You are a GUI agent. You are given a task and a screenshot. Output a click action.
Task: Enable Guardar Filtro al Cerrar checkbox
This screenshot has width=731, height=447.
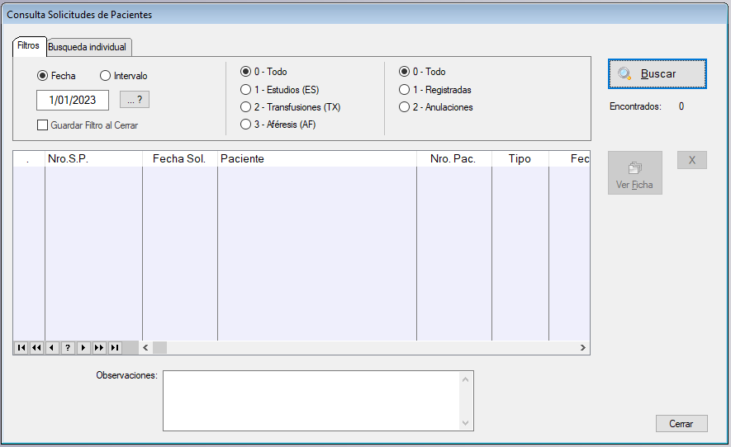pos(43,125)
